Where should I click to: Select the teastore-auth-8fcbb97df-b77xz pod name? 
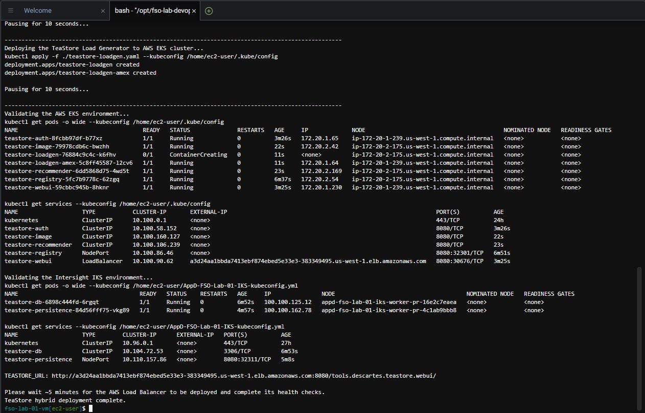[53, 138]
